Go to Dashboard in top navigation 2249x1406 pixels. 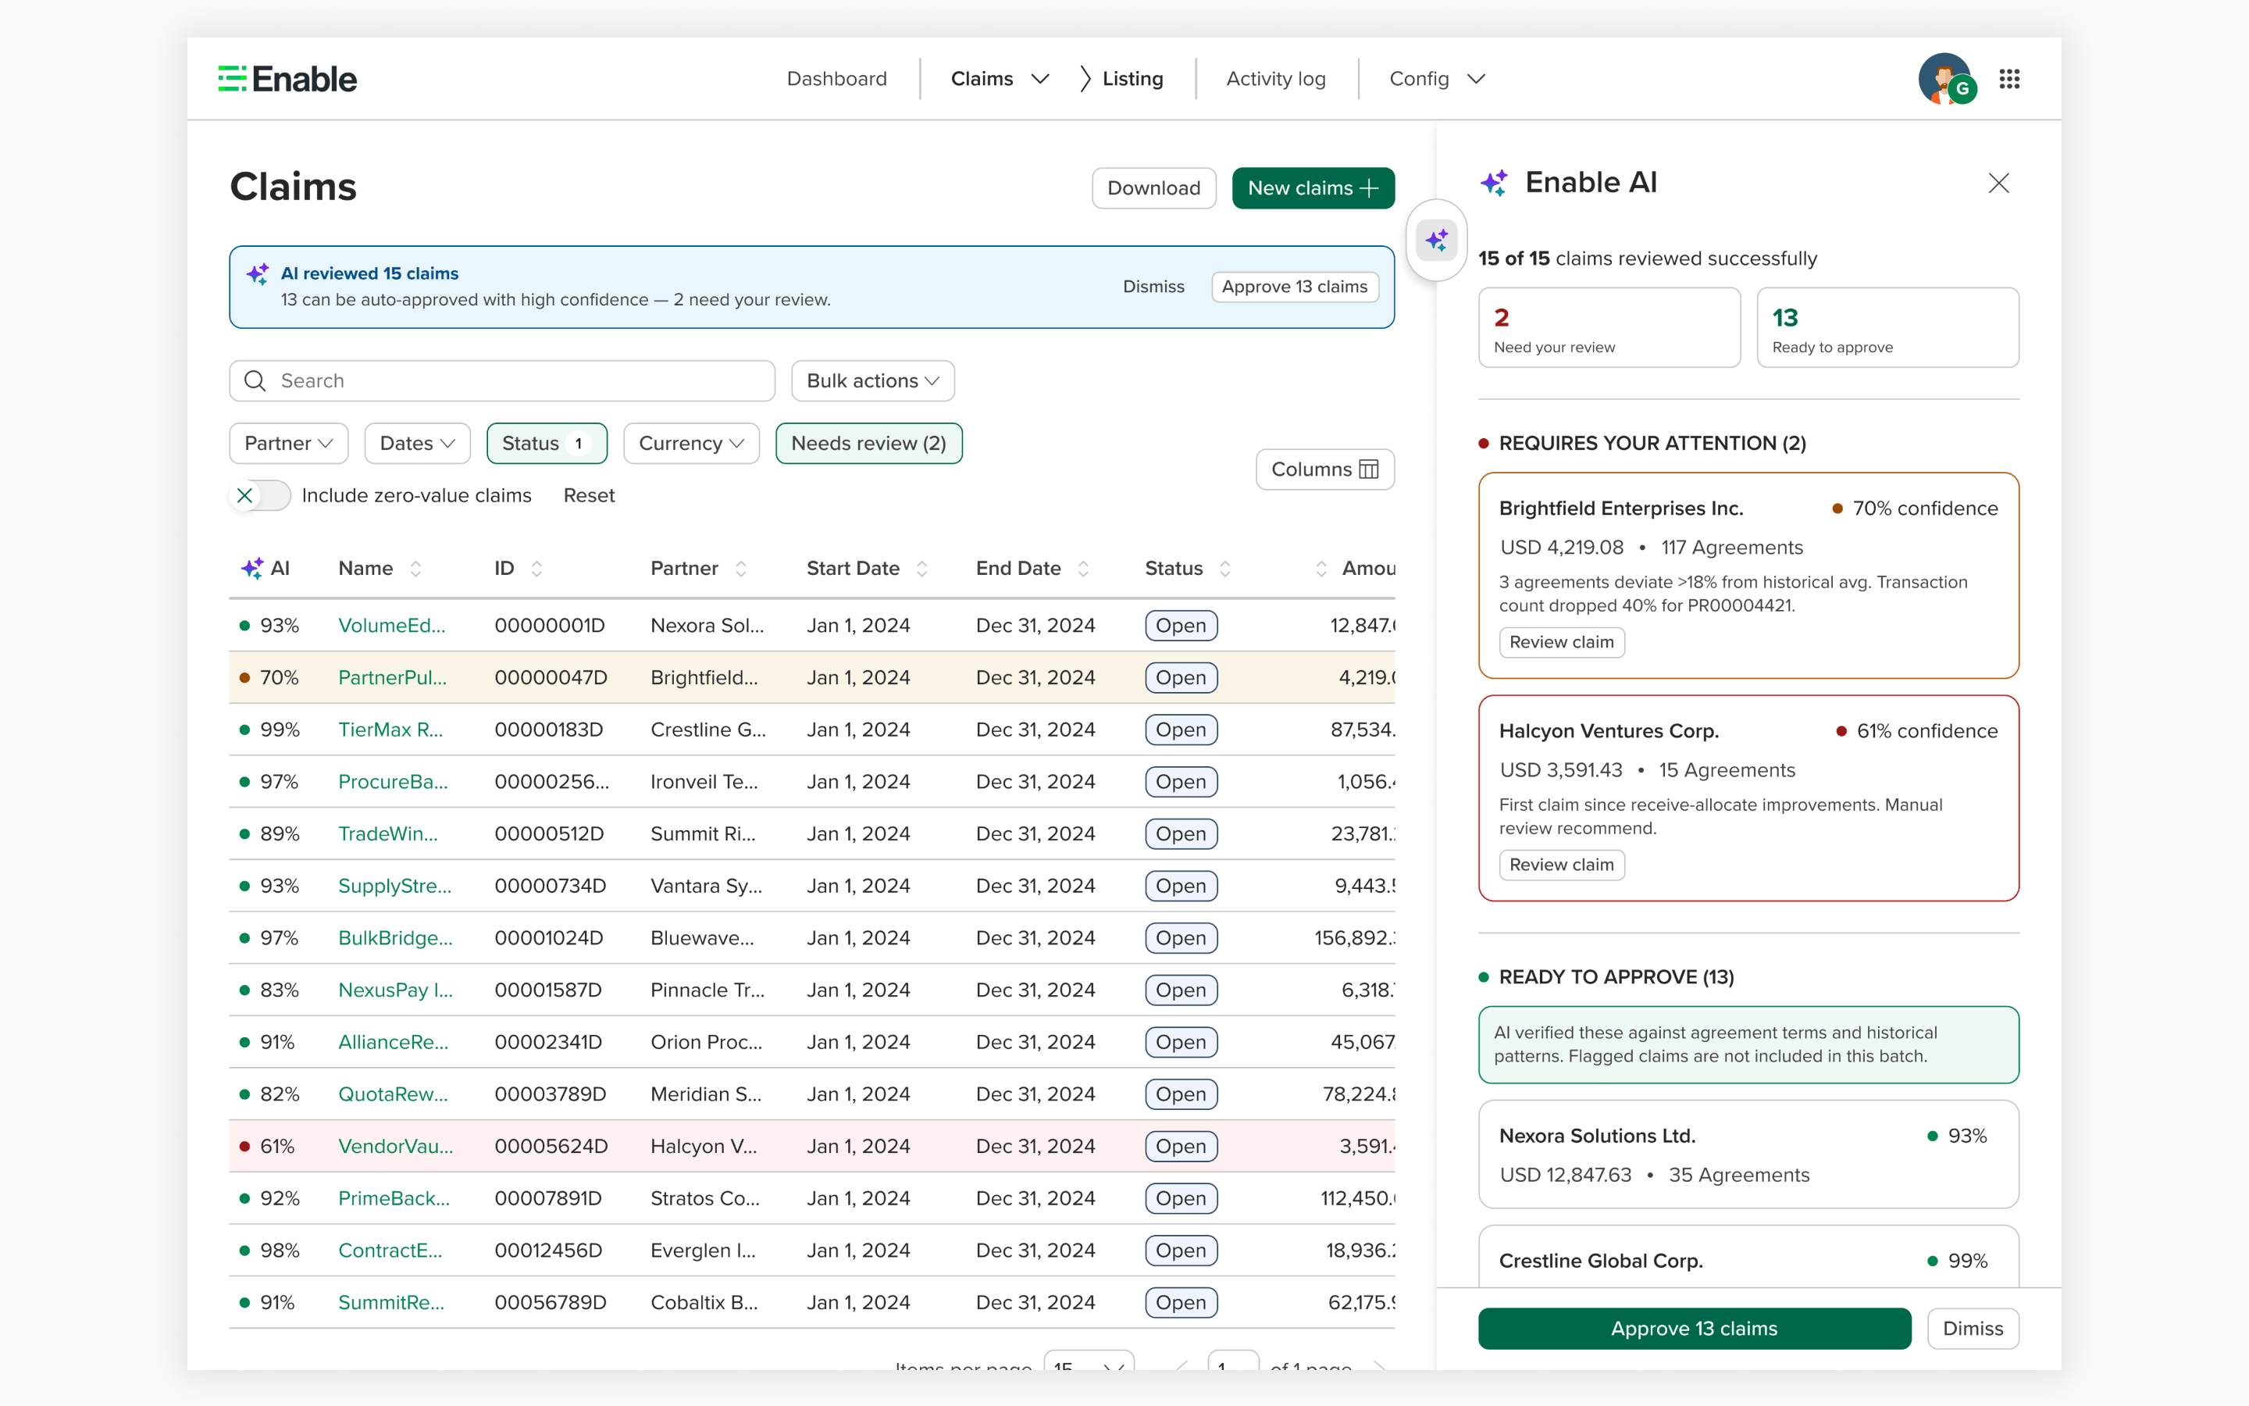click(x=836, y=79)
